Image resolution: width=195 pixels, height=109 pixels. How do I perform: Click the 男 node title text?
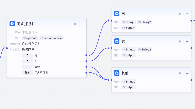[123, 14]
